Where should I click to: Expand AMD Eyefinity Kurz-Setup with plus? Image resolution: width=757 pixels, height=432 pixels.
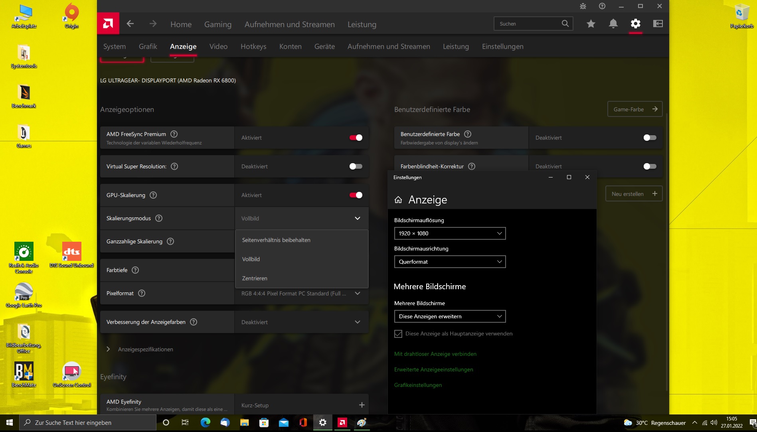362,405
